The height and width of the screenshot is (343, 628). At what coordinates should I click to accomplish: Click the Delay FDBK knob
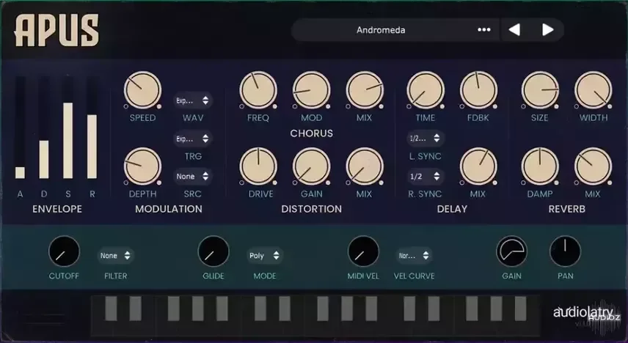pos(478,90)
